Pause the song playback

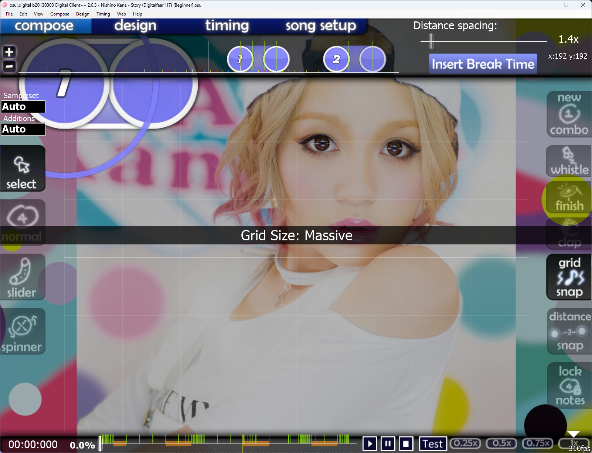388,443
